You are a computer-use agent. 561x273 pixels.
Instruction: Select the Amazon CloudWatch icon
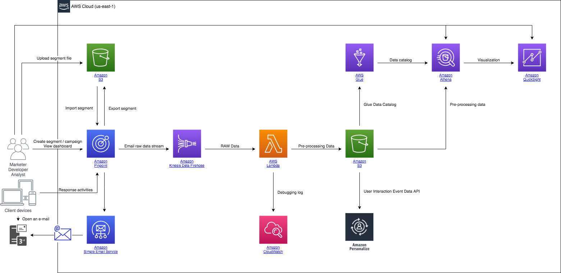click(x=273, y=230)
